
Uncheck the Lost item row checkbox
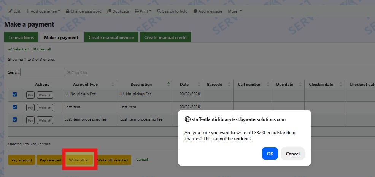click(15, 107)
